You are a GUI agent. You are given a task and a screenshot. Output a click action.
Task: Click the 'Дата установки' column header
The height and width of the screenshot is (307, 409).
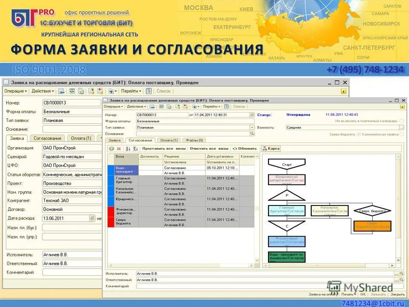pos(222,156)
